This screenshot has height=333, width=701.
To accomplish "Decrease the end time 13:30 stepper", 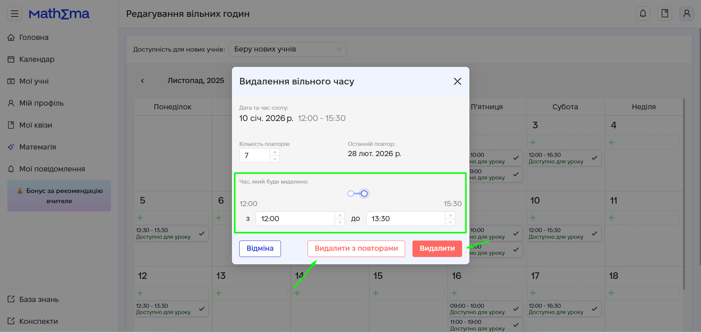I will (x=450, y=222).
